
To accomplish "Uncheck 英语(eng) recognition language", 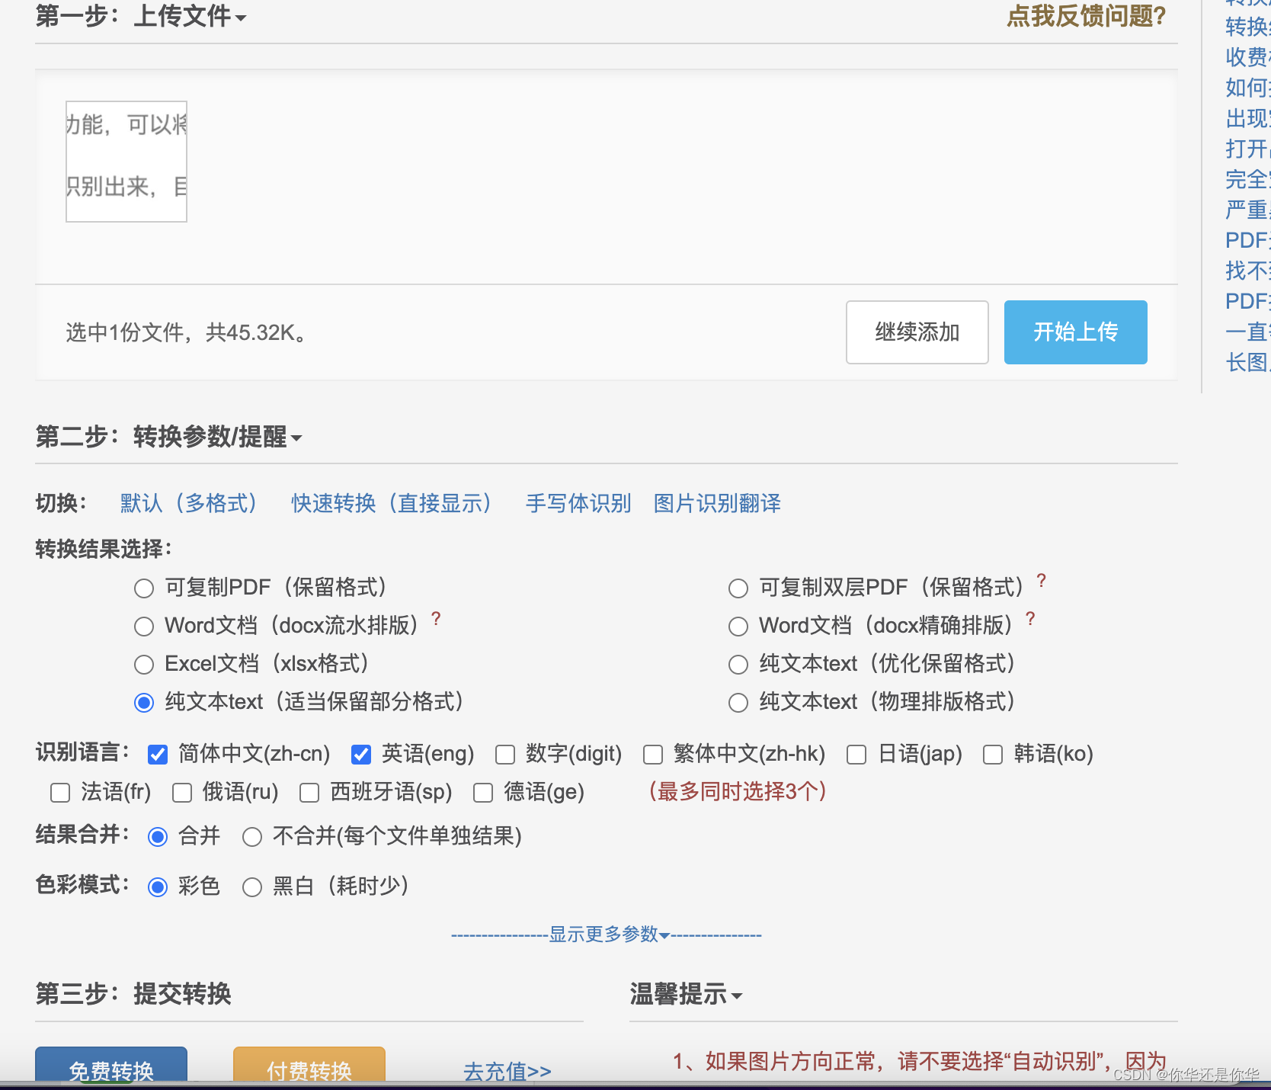I will [x=360, y=754].
